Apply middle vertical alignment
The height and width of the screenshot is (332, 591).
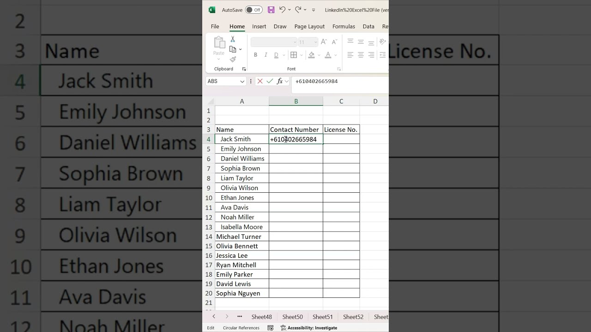point(361,41)
